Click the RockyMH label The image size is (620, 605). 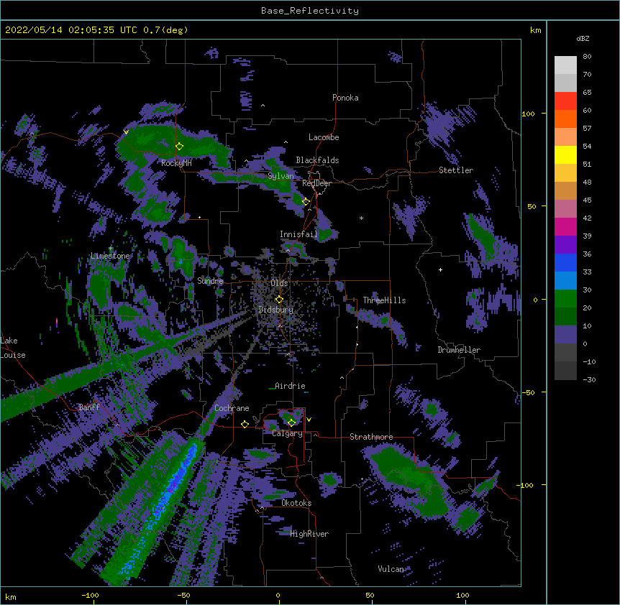176,163
